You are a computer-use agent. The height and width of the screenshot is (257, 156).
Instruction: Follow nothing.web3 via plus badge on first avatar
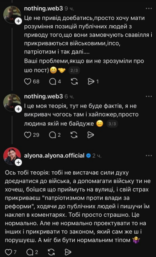(x=18, y=21)
